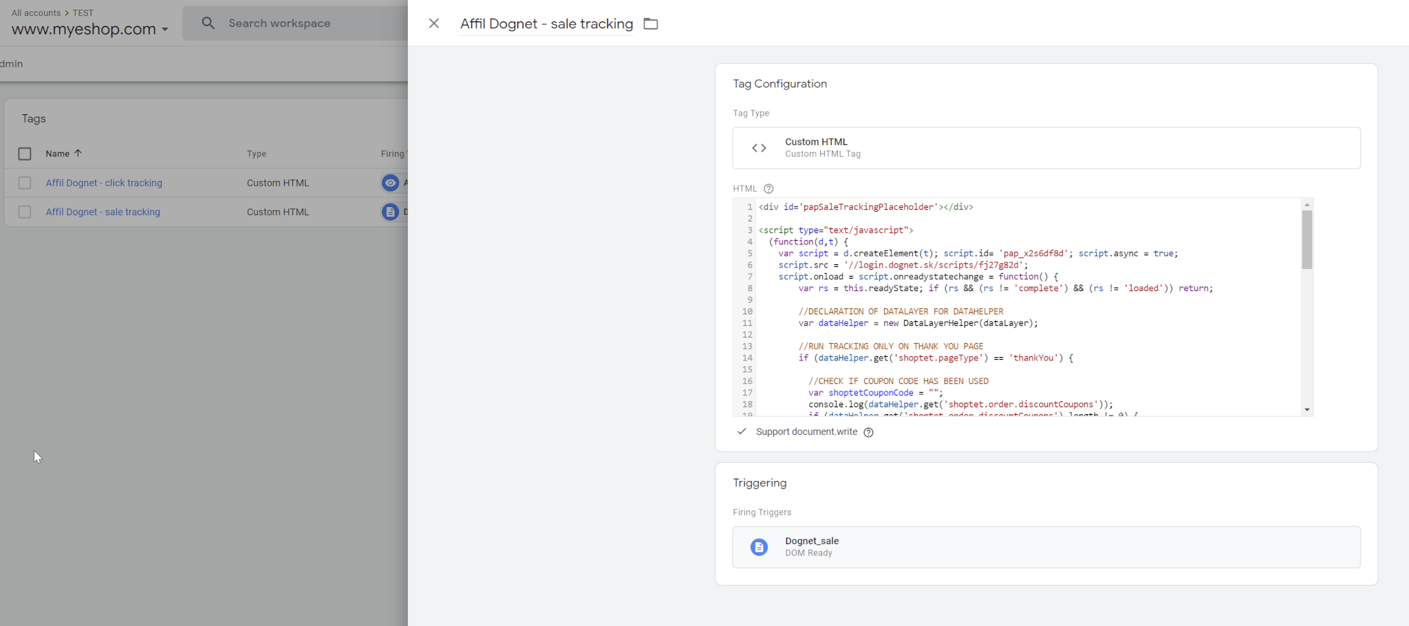This screenshot has height=626, width=1409.
Task: Click the search magnifier icon
Action: pyautogui.click(x=208, y=23)
